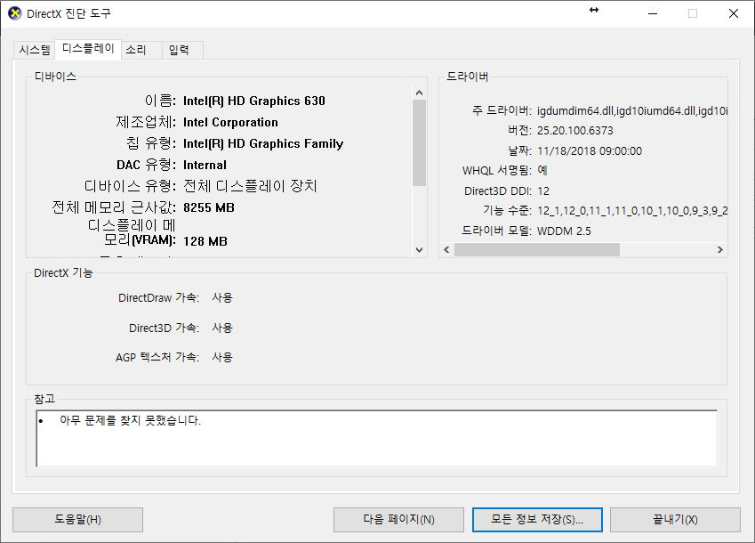Viewport: 755px width, 543px height.
Task: Close the DirectX 진단 도구 window
Action: pos(732,13)
